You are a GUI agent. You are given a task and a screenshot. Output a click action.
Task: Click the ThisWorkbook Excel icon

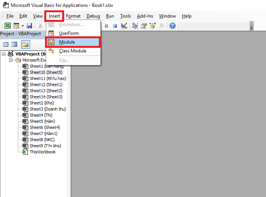(25, 152)
